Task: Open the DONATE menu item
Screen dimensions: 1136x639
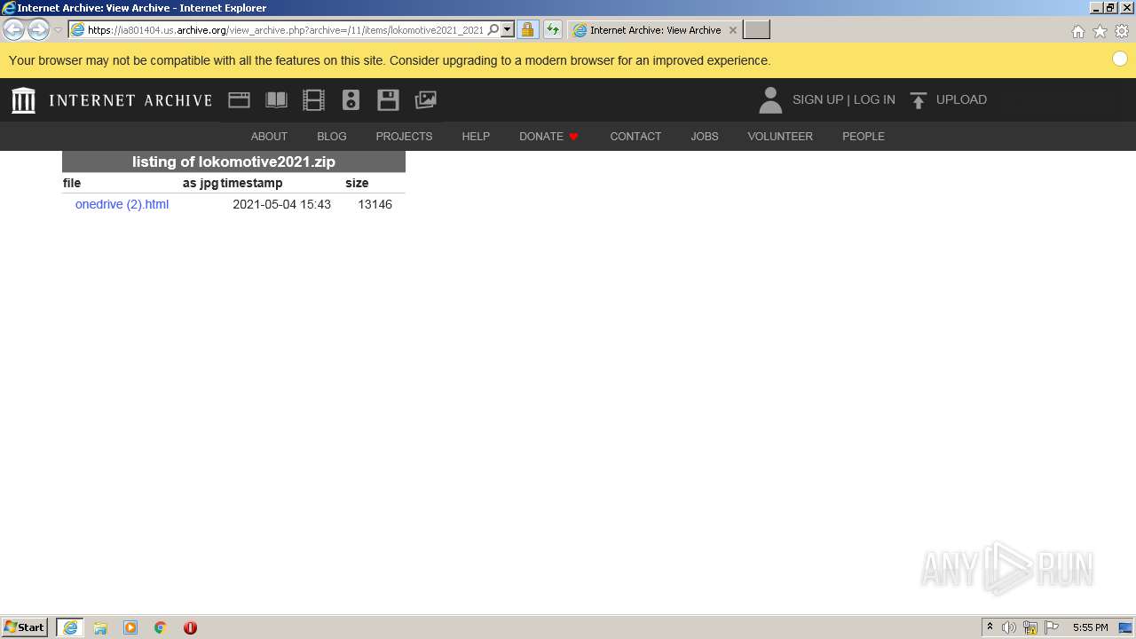Action: click(548, 137)
